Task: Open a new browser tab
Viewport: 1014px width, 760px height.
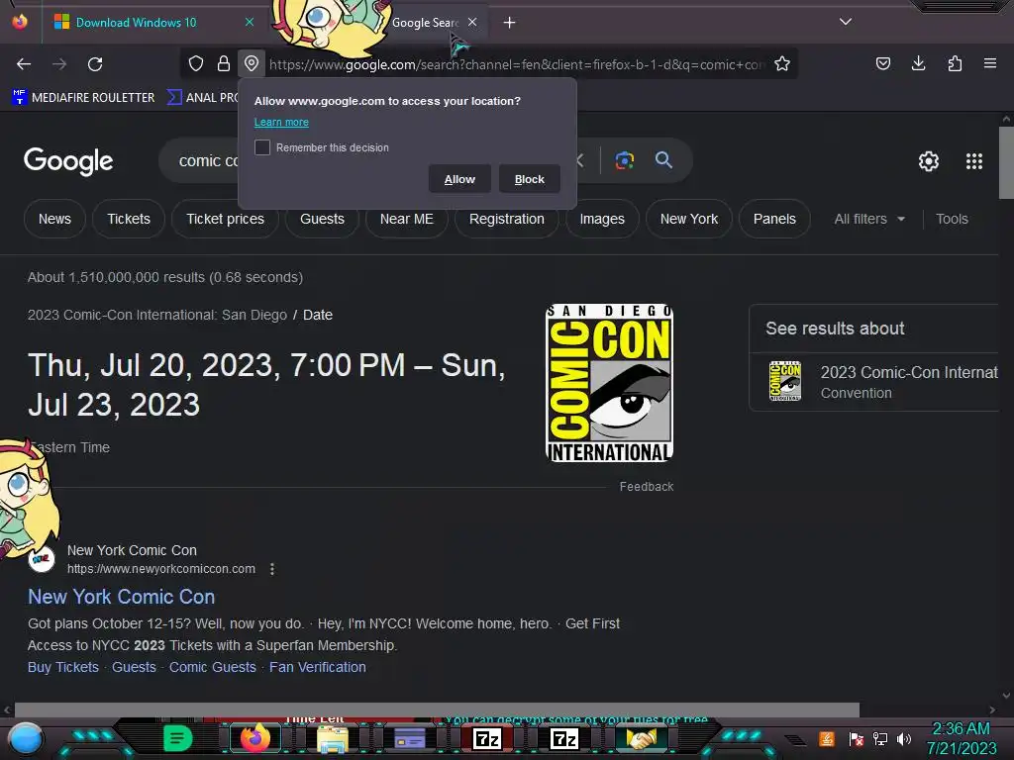Action: (510, 23)
